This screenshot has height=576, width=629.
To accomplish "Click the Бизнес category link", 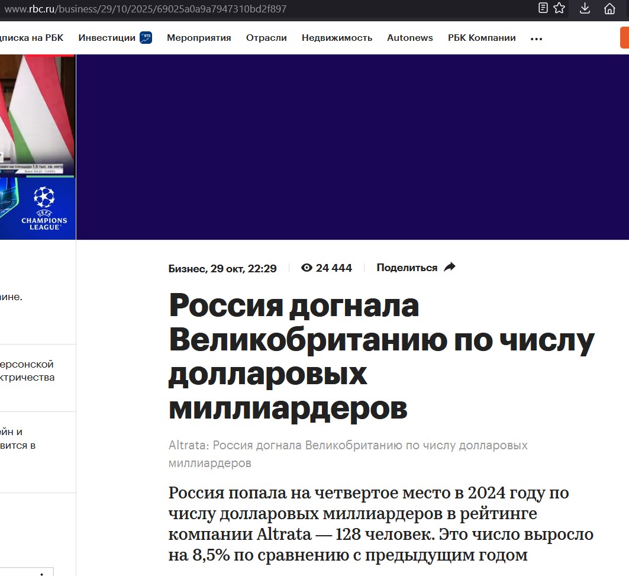I will coord(187,269).
